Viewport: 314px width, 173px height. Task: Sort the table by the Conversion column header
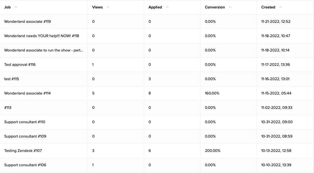coord(215,7)
